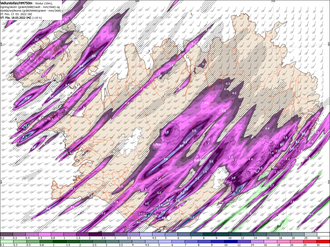Click the Veðurstofan/HM750m title text

16,3
